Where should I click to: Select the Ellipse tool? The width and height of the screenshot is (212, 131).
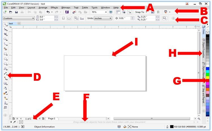pos(5,59)
